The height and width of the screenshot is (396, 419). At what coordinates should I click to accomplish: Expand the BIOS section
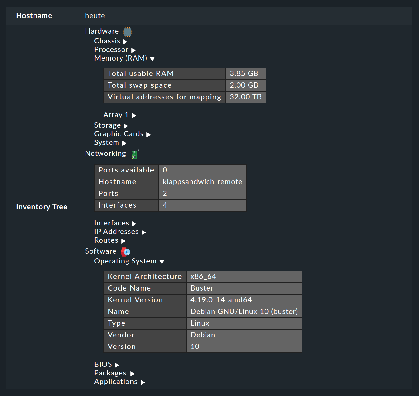(117, 364)
